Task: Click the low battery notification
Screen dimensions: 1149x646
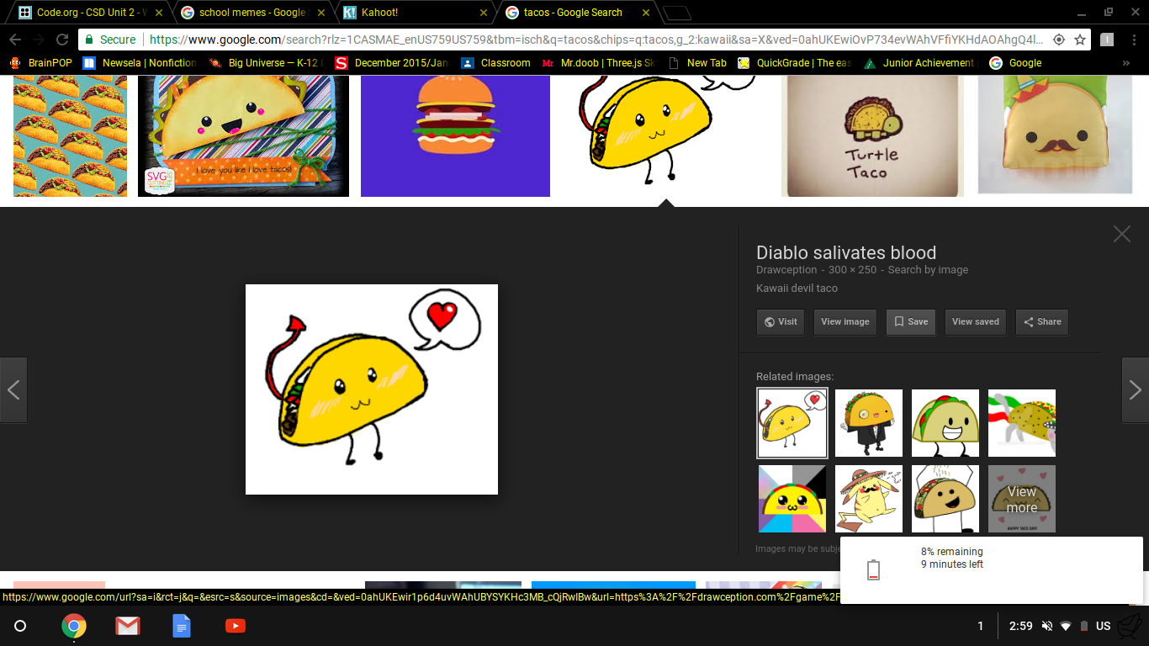Action: point(992,570)
